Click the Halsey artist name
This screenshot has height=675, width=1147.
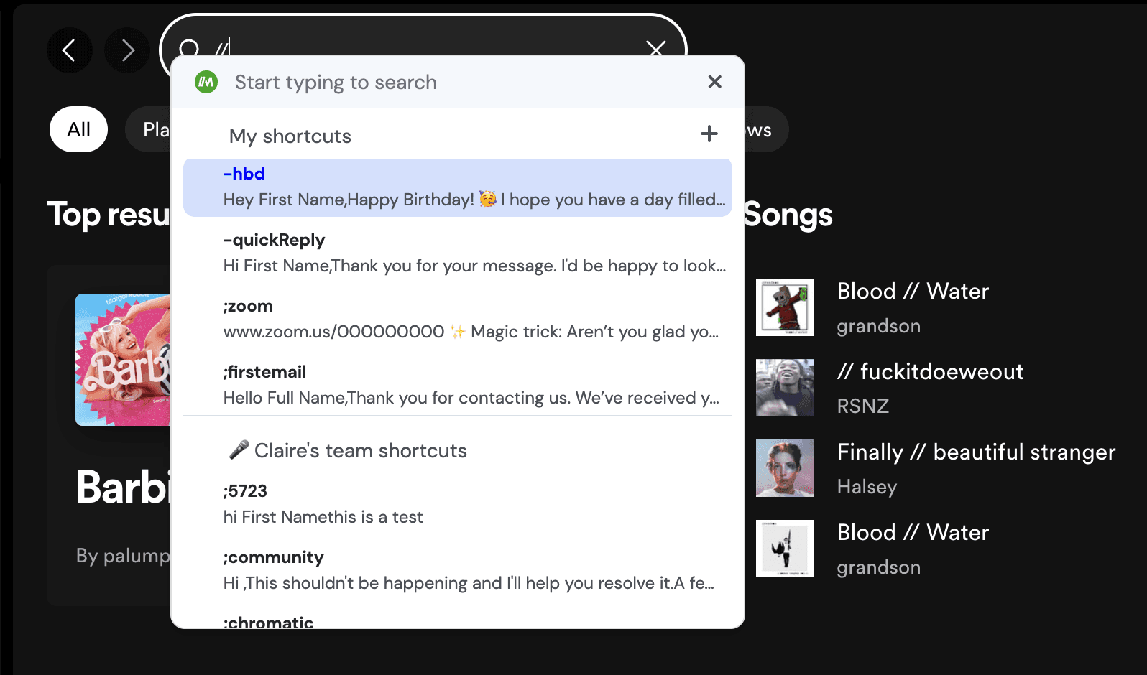[867, 486]
